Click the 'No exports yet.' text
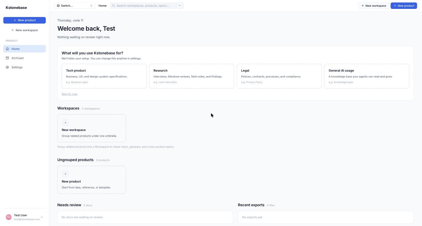422x226 pixels. click(x=253, y=217)
